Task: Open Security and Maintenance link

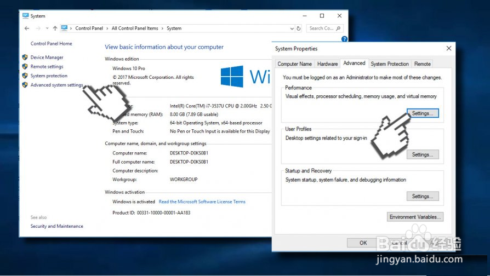Action: tap(57, 226)
